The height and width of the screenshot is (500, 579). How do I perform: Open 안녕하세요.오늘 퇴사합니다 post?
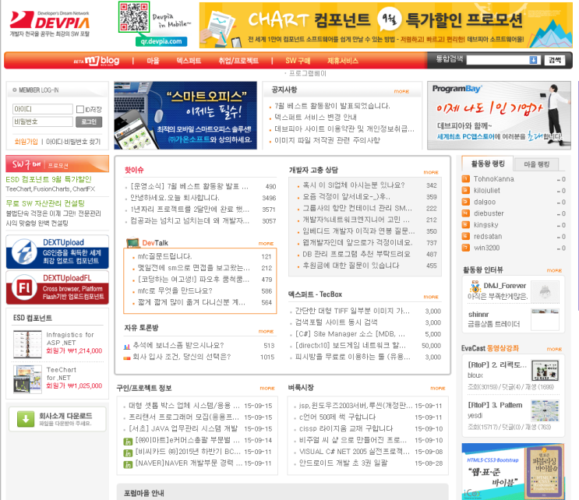[175, 198]
